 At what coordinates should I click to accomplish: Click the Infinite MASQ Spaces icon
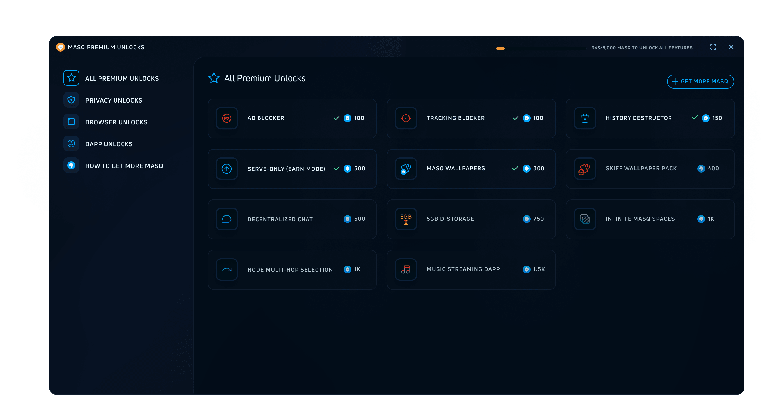point(585,219)
